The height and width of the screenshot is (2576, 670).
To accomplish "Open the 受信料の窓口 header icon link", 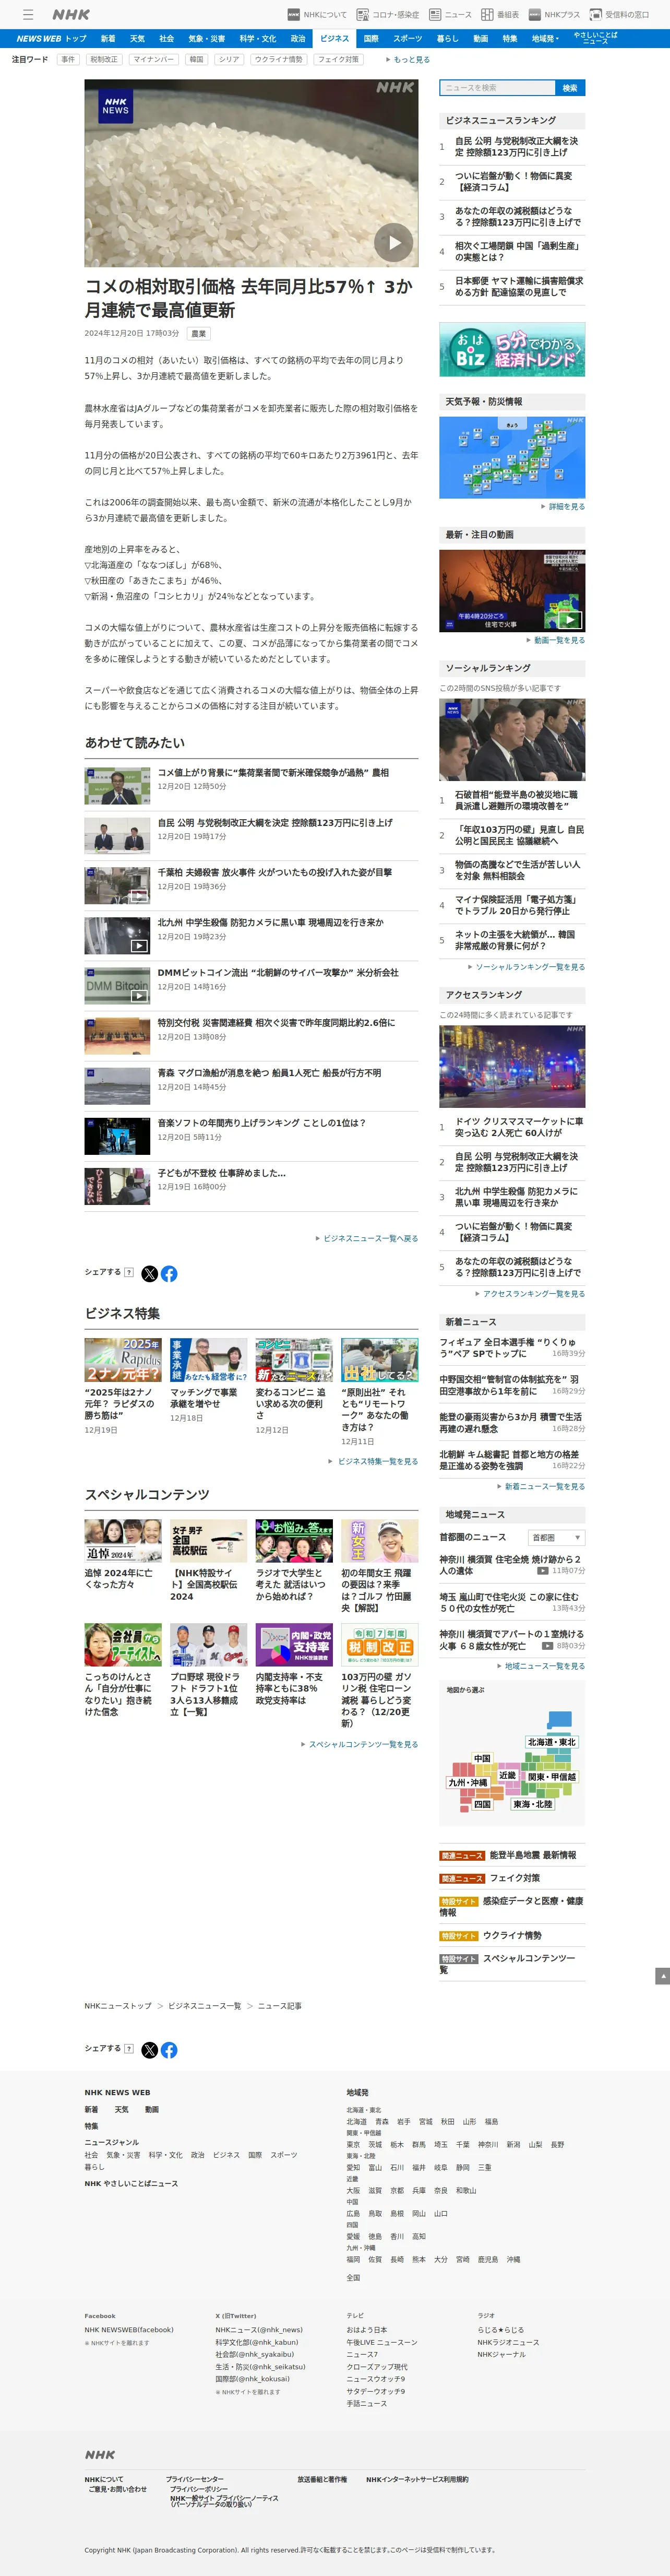I will pos(619,15).
